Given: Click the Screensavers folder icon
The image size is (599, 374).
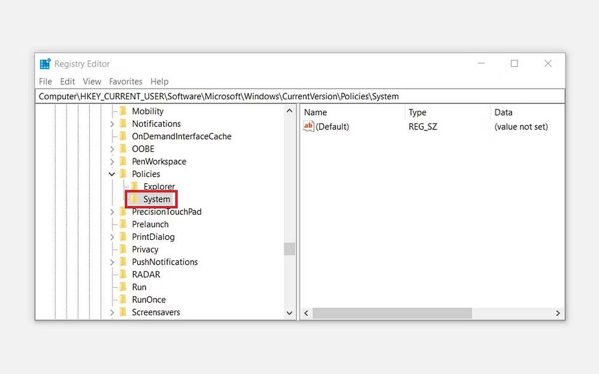Looking at the screenshot, I should coord(124,312).
